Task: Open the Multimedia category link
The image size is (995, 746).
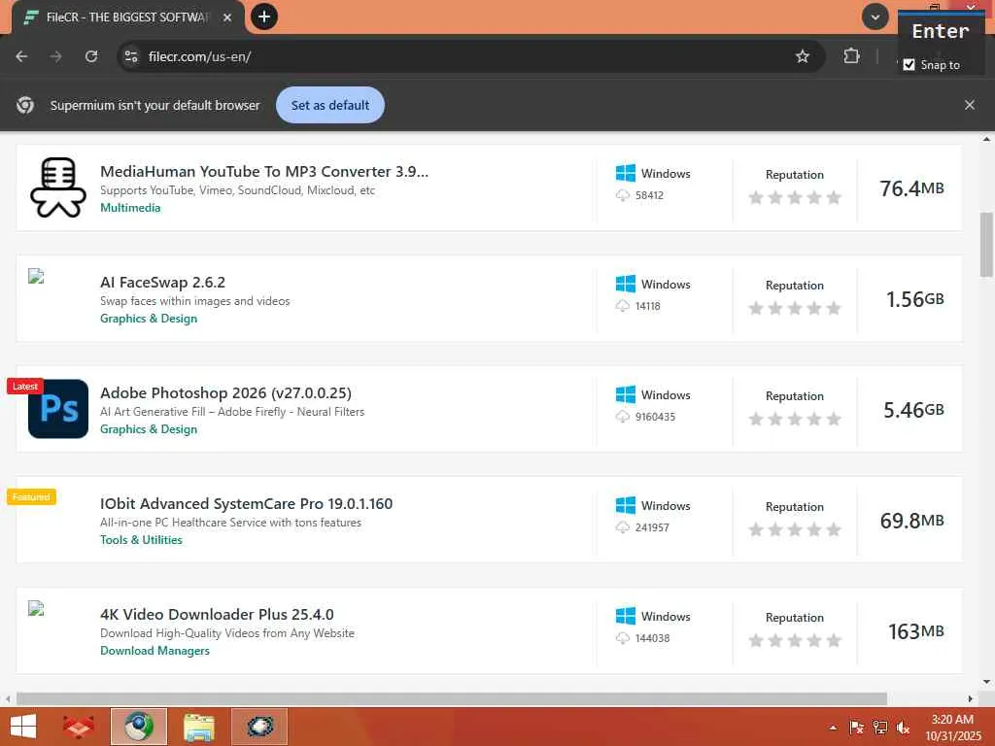Action: coord(130,208)
